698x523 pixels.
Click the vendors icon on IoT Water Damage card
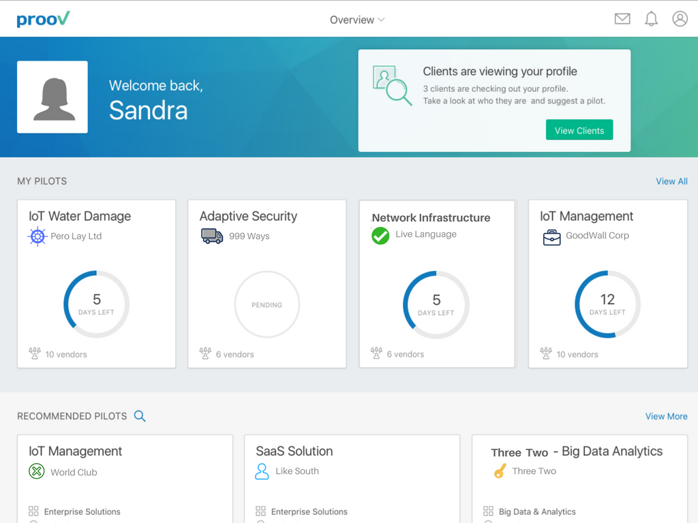[x=35, y=353]
